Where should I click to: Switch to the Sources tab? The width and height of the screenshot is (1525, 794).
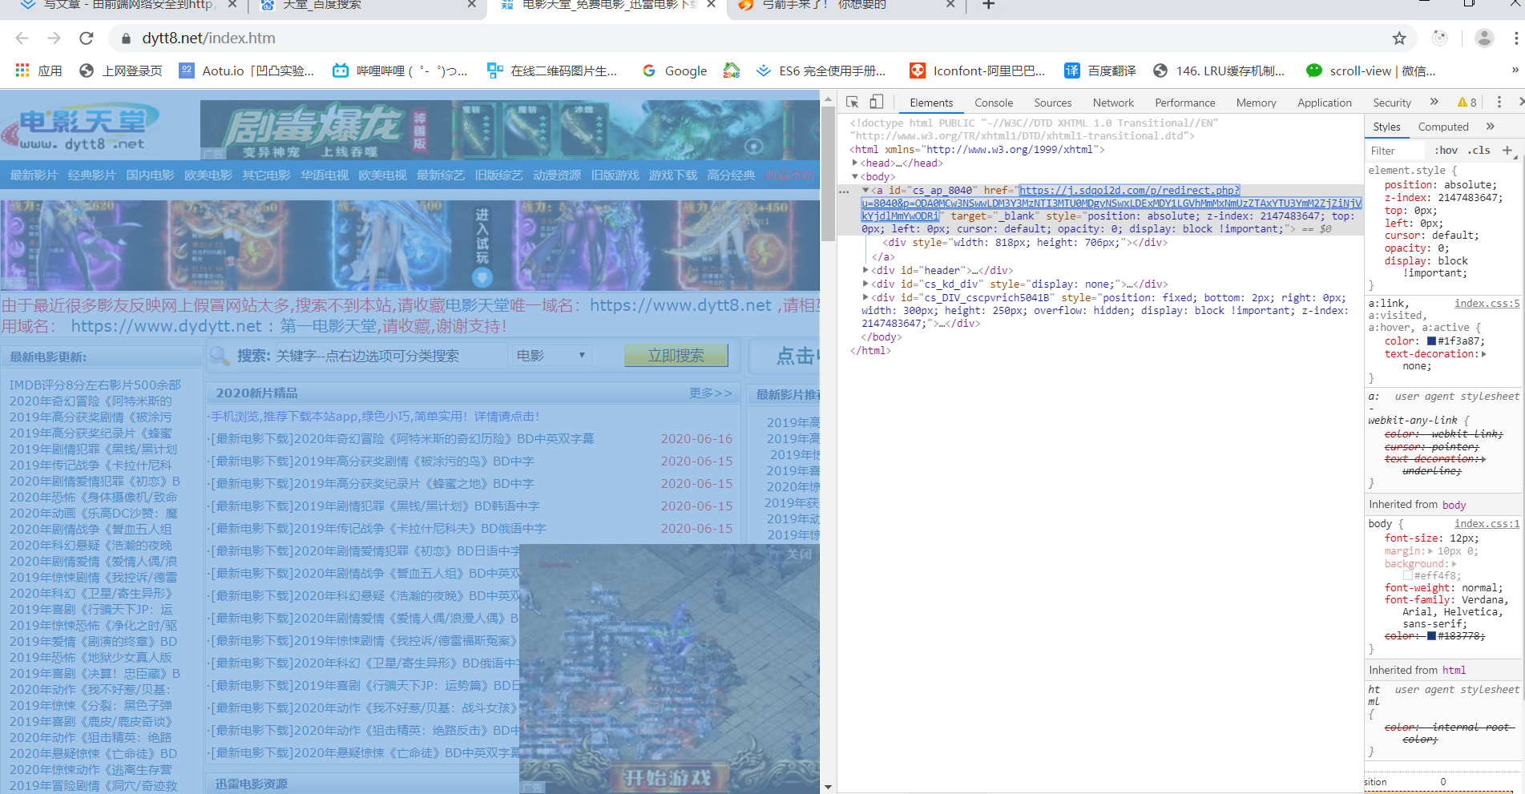click(1053, 103)
